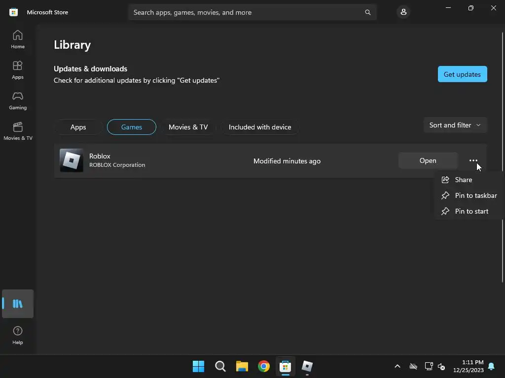Viewport: 505px width, 378px height.
Task: Click the muted volume tray icon
Action: [441, 366]
